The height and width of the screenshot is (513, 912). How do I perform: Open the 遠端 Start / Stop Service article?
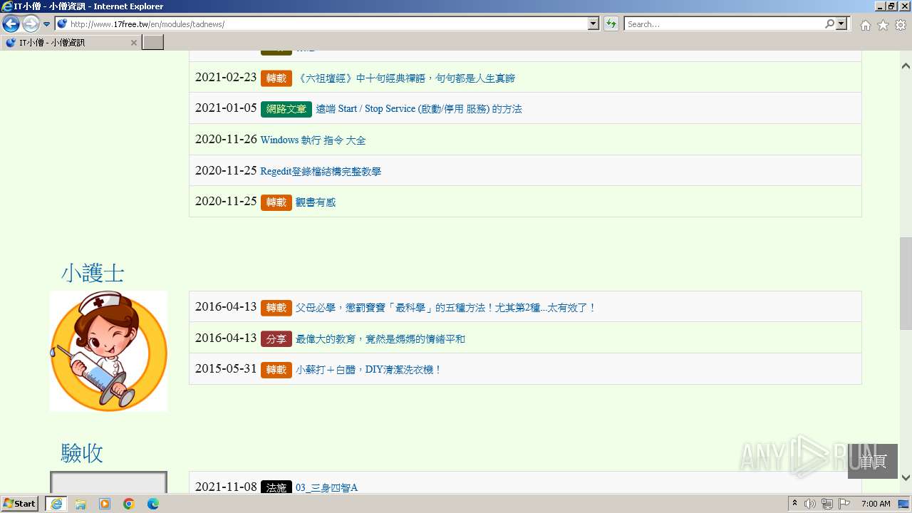[419, 109]
